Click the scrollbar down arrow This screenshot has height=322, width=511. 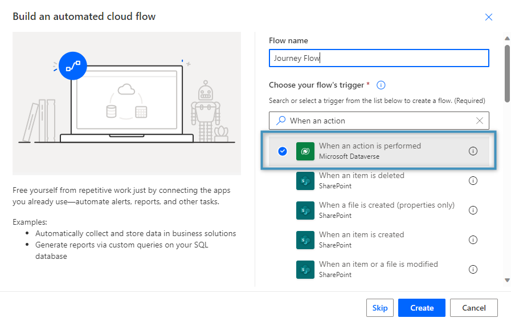507,280
